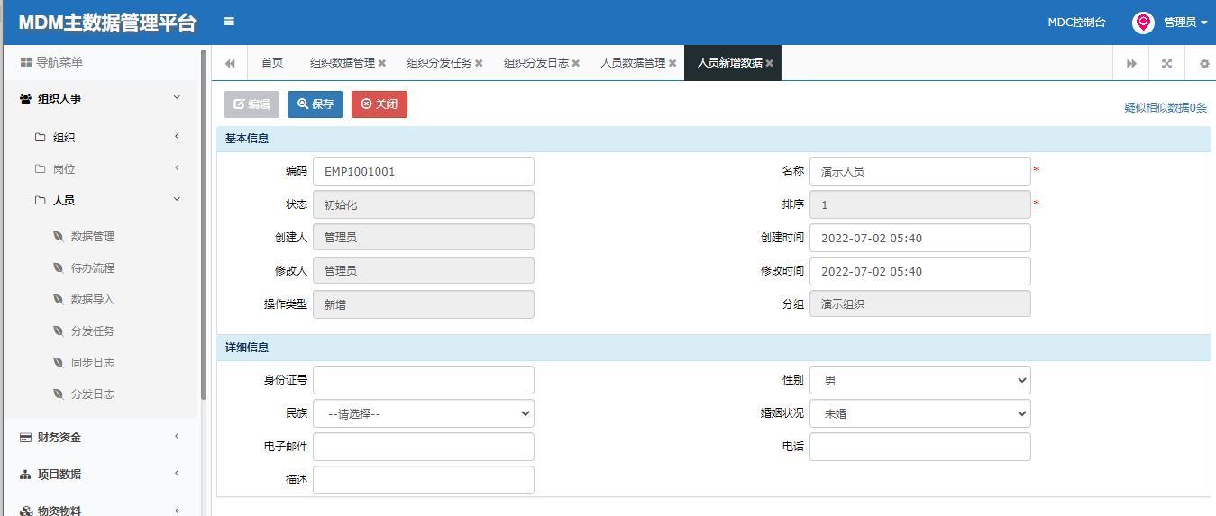The height and width of the screenshot is (516, 1216).
Task: Open the 婚姻状况 dropdown showing 未婚
Action: pos(919,413)
